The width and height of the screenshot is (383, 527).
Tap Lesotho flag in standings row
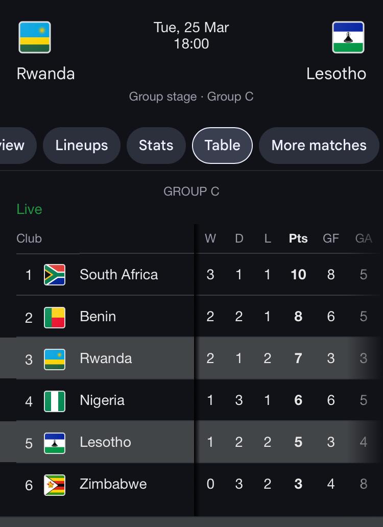tap(55, 442)
